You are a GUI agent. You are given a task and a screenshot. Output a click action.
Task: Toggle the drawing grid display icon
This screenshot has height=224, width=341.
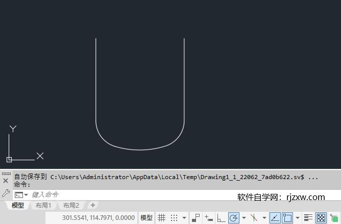(x=162, y=218)
